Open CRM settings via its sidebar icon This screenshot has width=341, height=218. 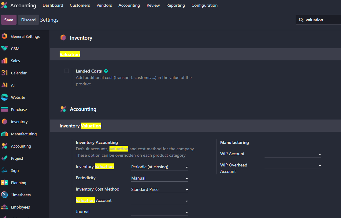5,48
